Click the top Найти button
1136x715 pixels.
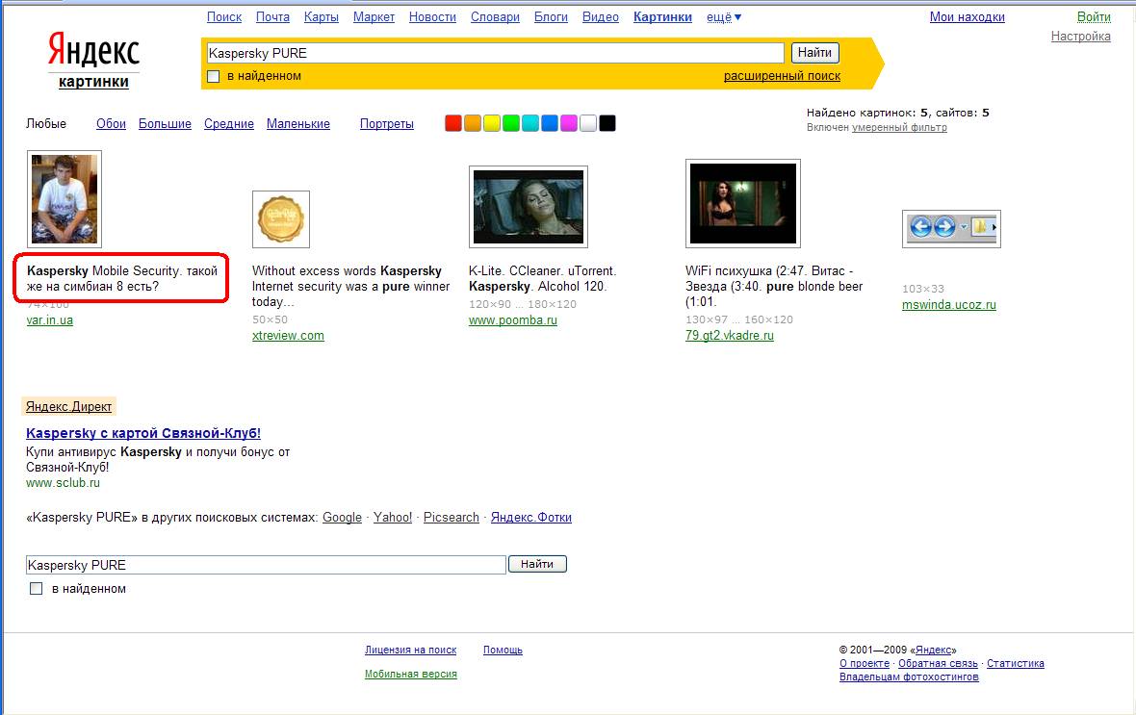point(815,53)
